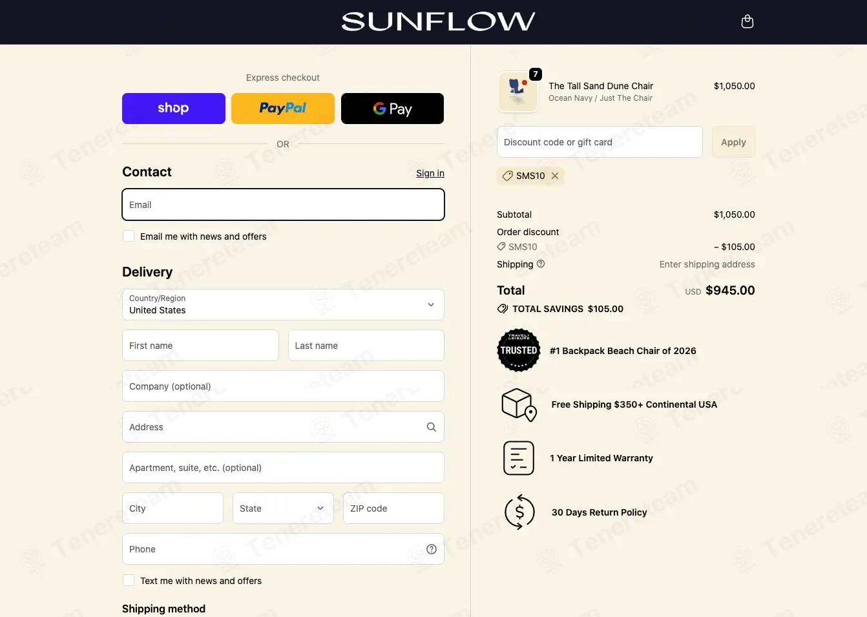Click the Tall Sand Dune Chair thumbnail
The height and width of the screenshot is (617, 867).
[x=518, y=92]
